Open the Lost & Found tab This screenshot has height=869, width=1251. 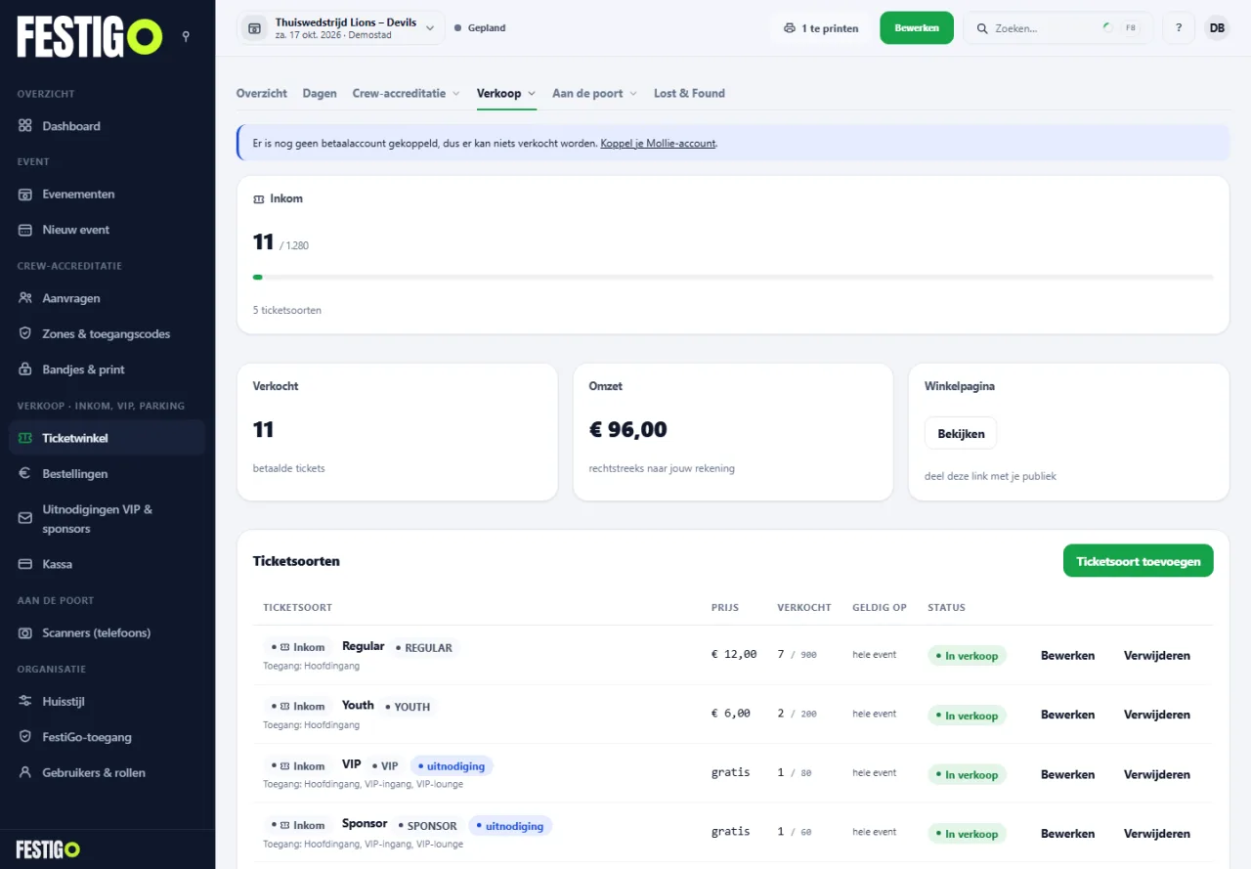point(689,93)
